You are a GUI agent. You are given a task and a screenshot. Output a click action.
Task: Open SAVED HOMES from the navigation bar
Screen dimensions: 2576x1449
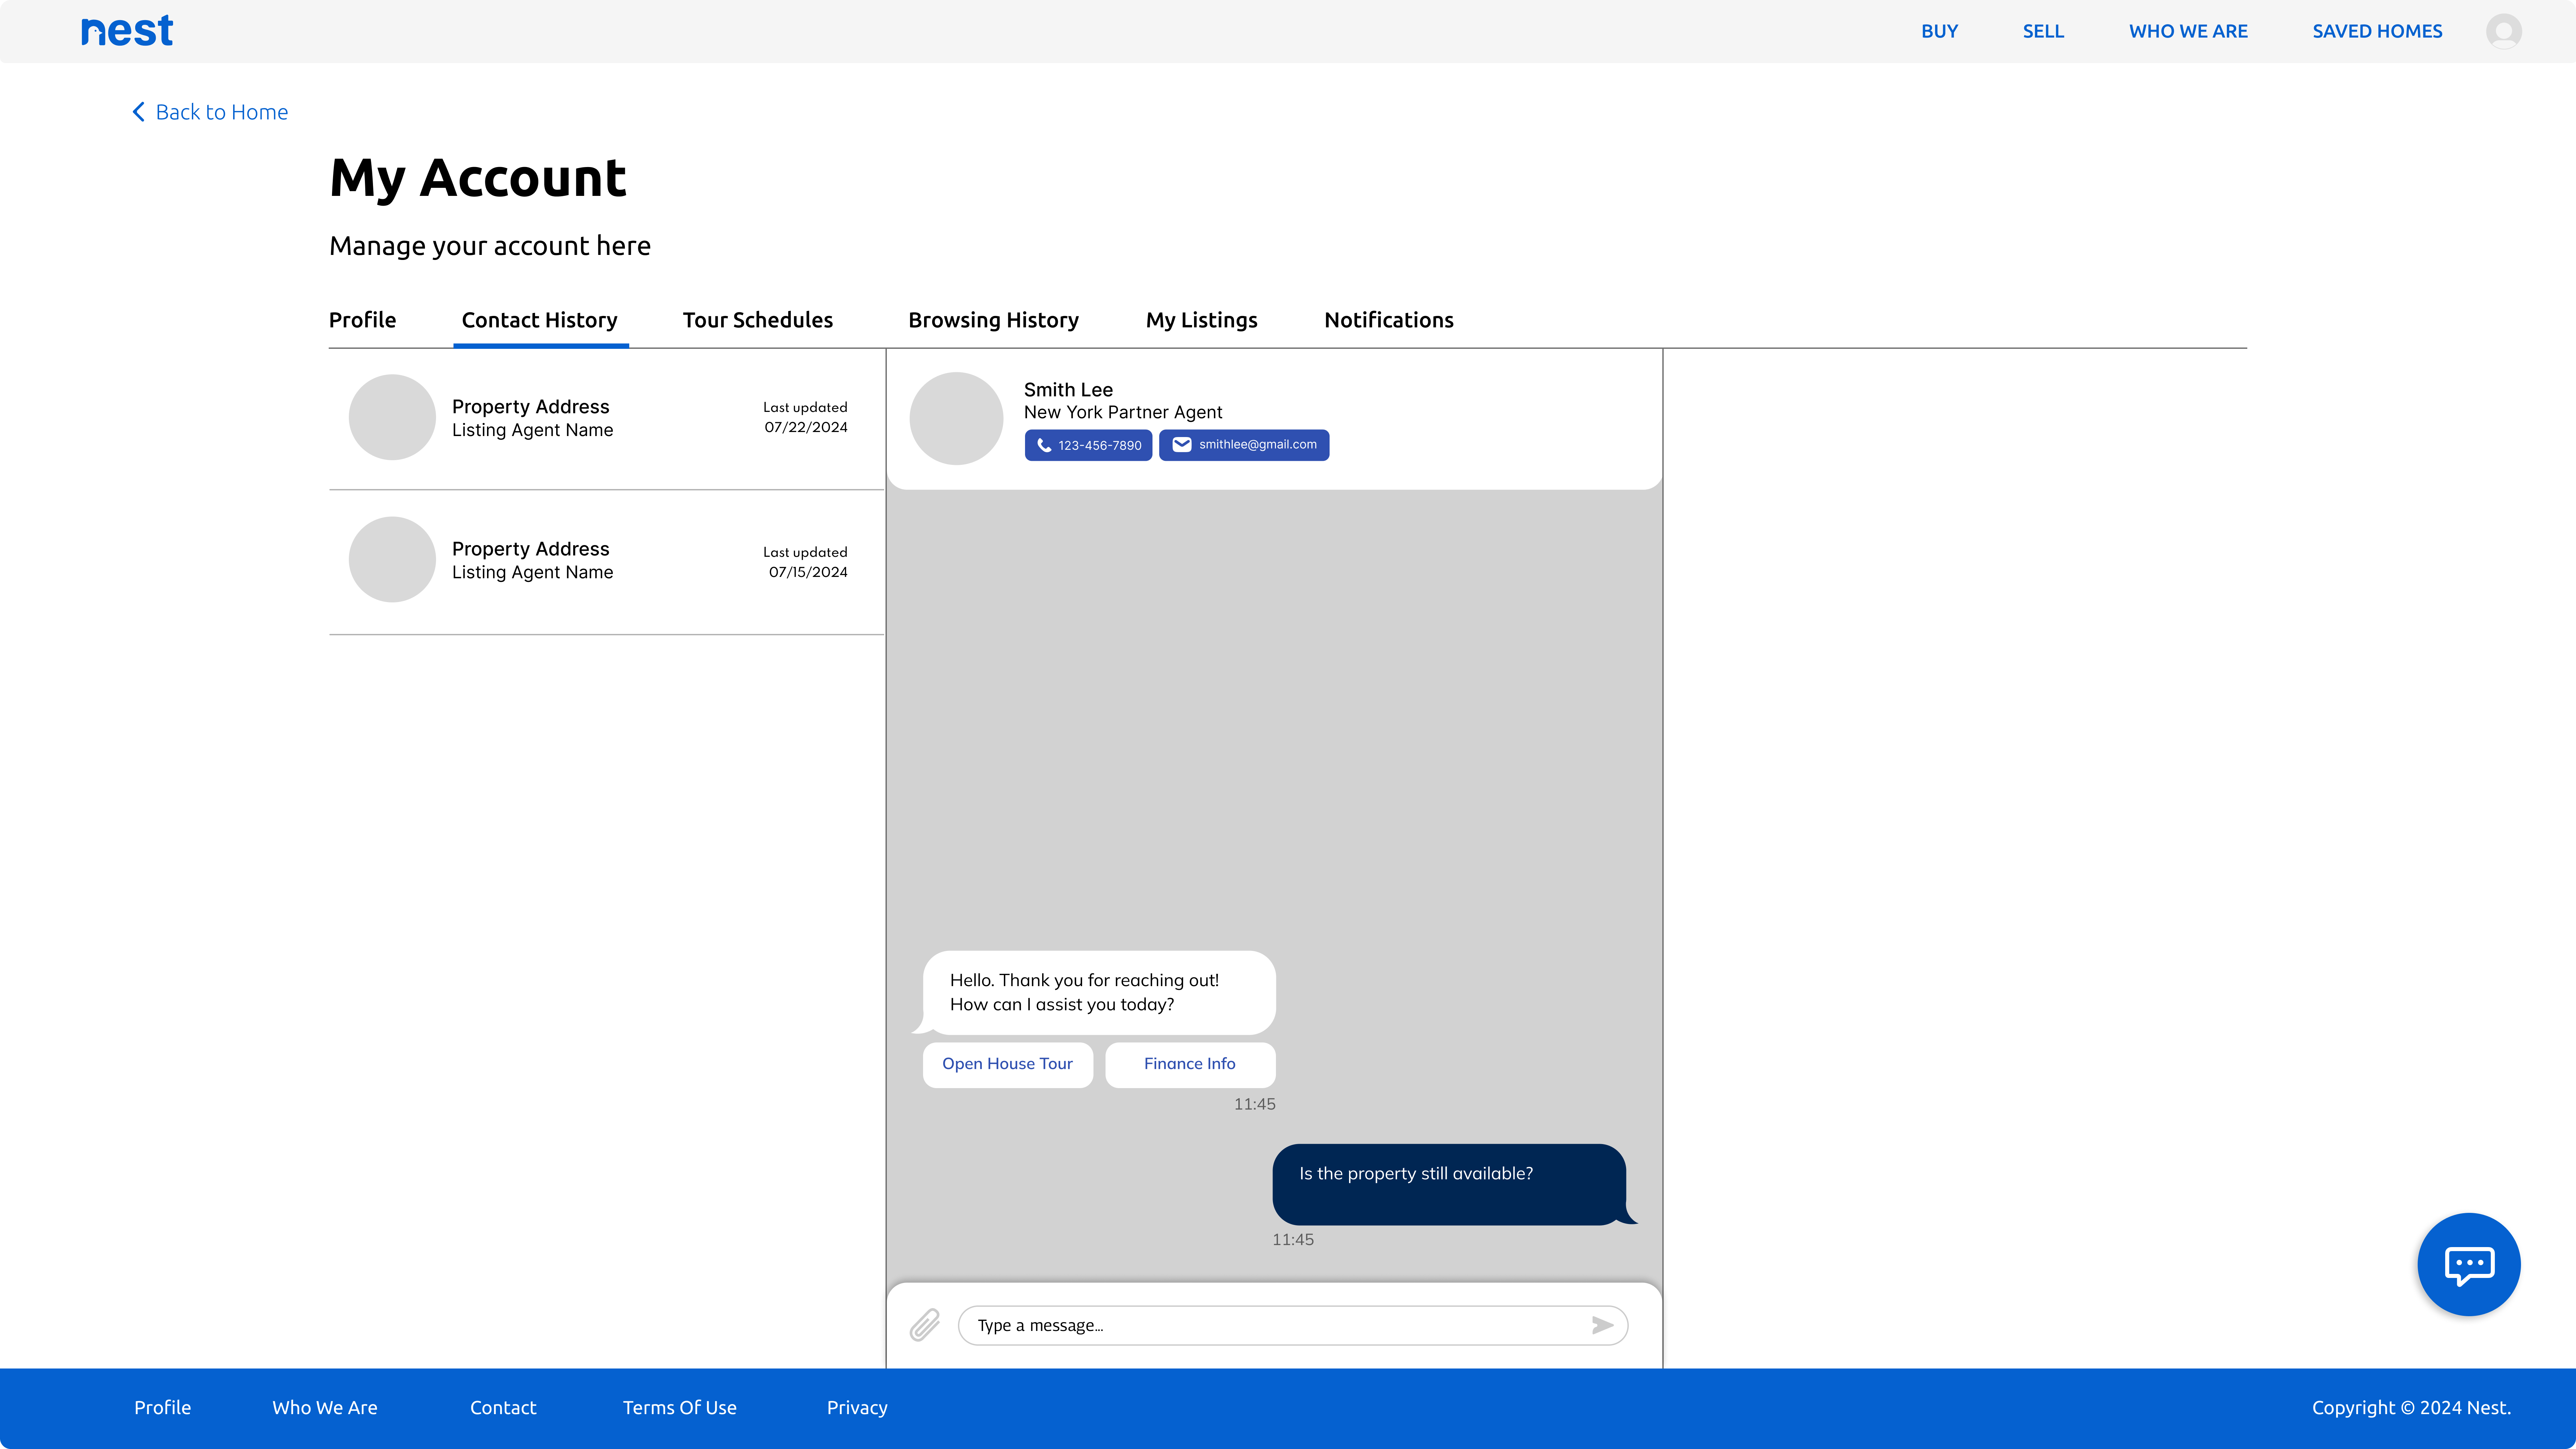pos(2377,31)
